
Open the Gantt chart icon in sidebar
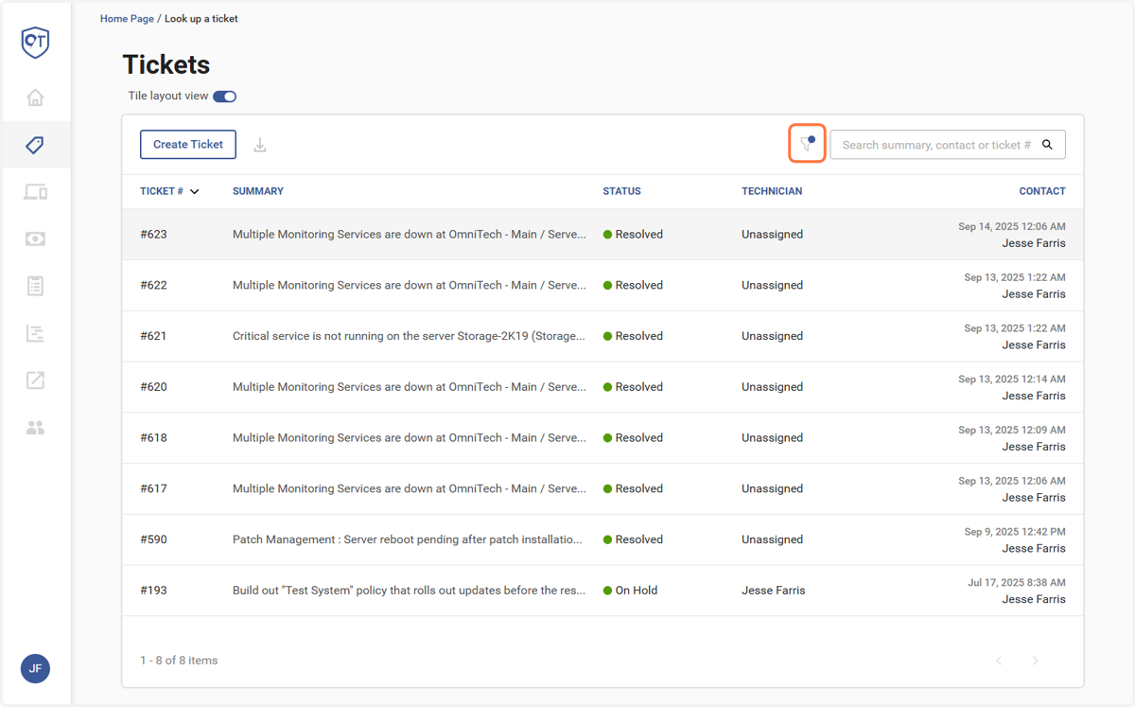[x=35, y=333]
